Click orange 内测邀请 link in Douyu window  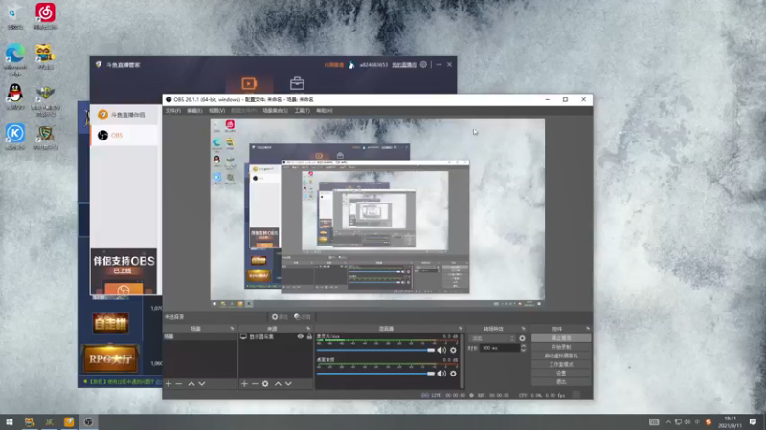point(334,65)
